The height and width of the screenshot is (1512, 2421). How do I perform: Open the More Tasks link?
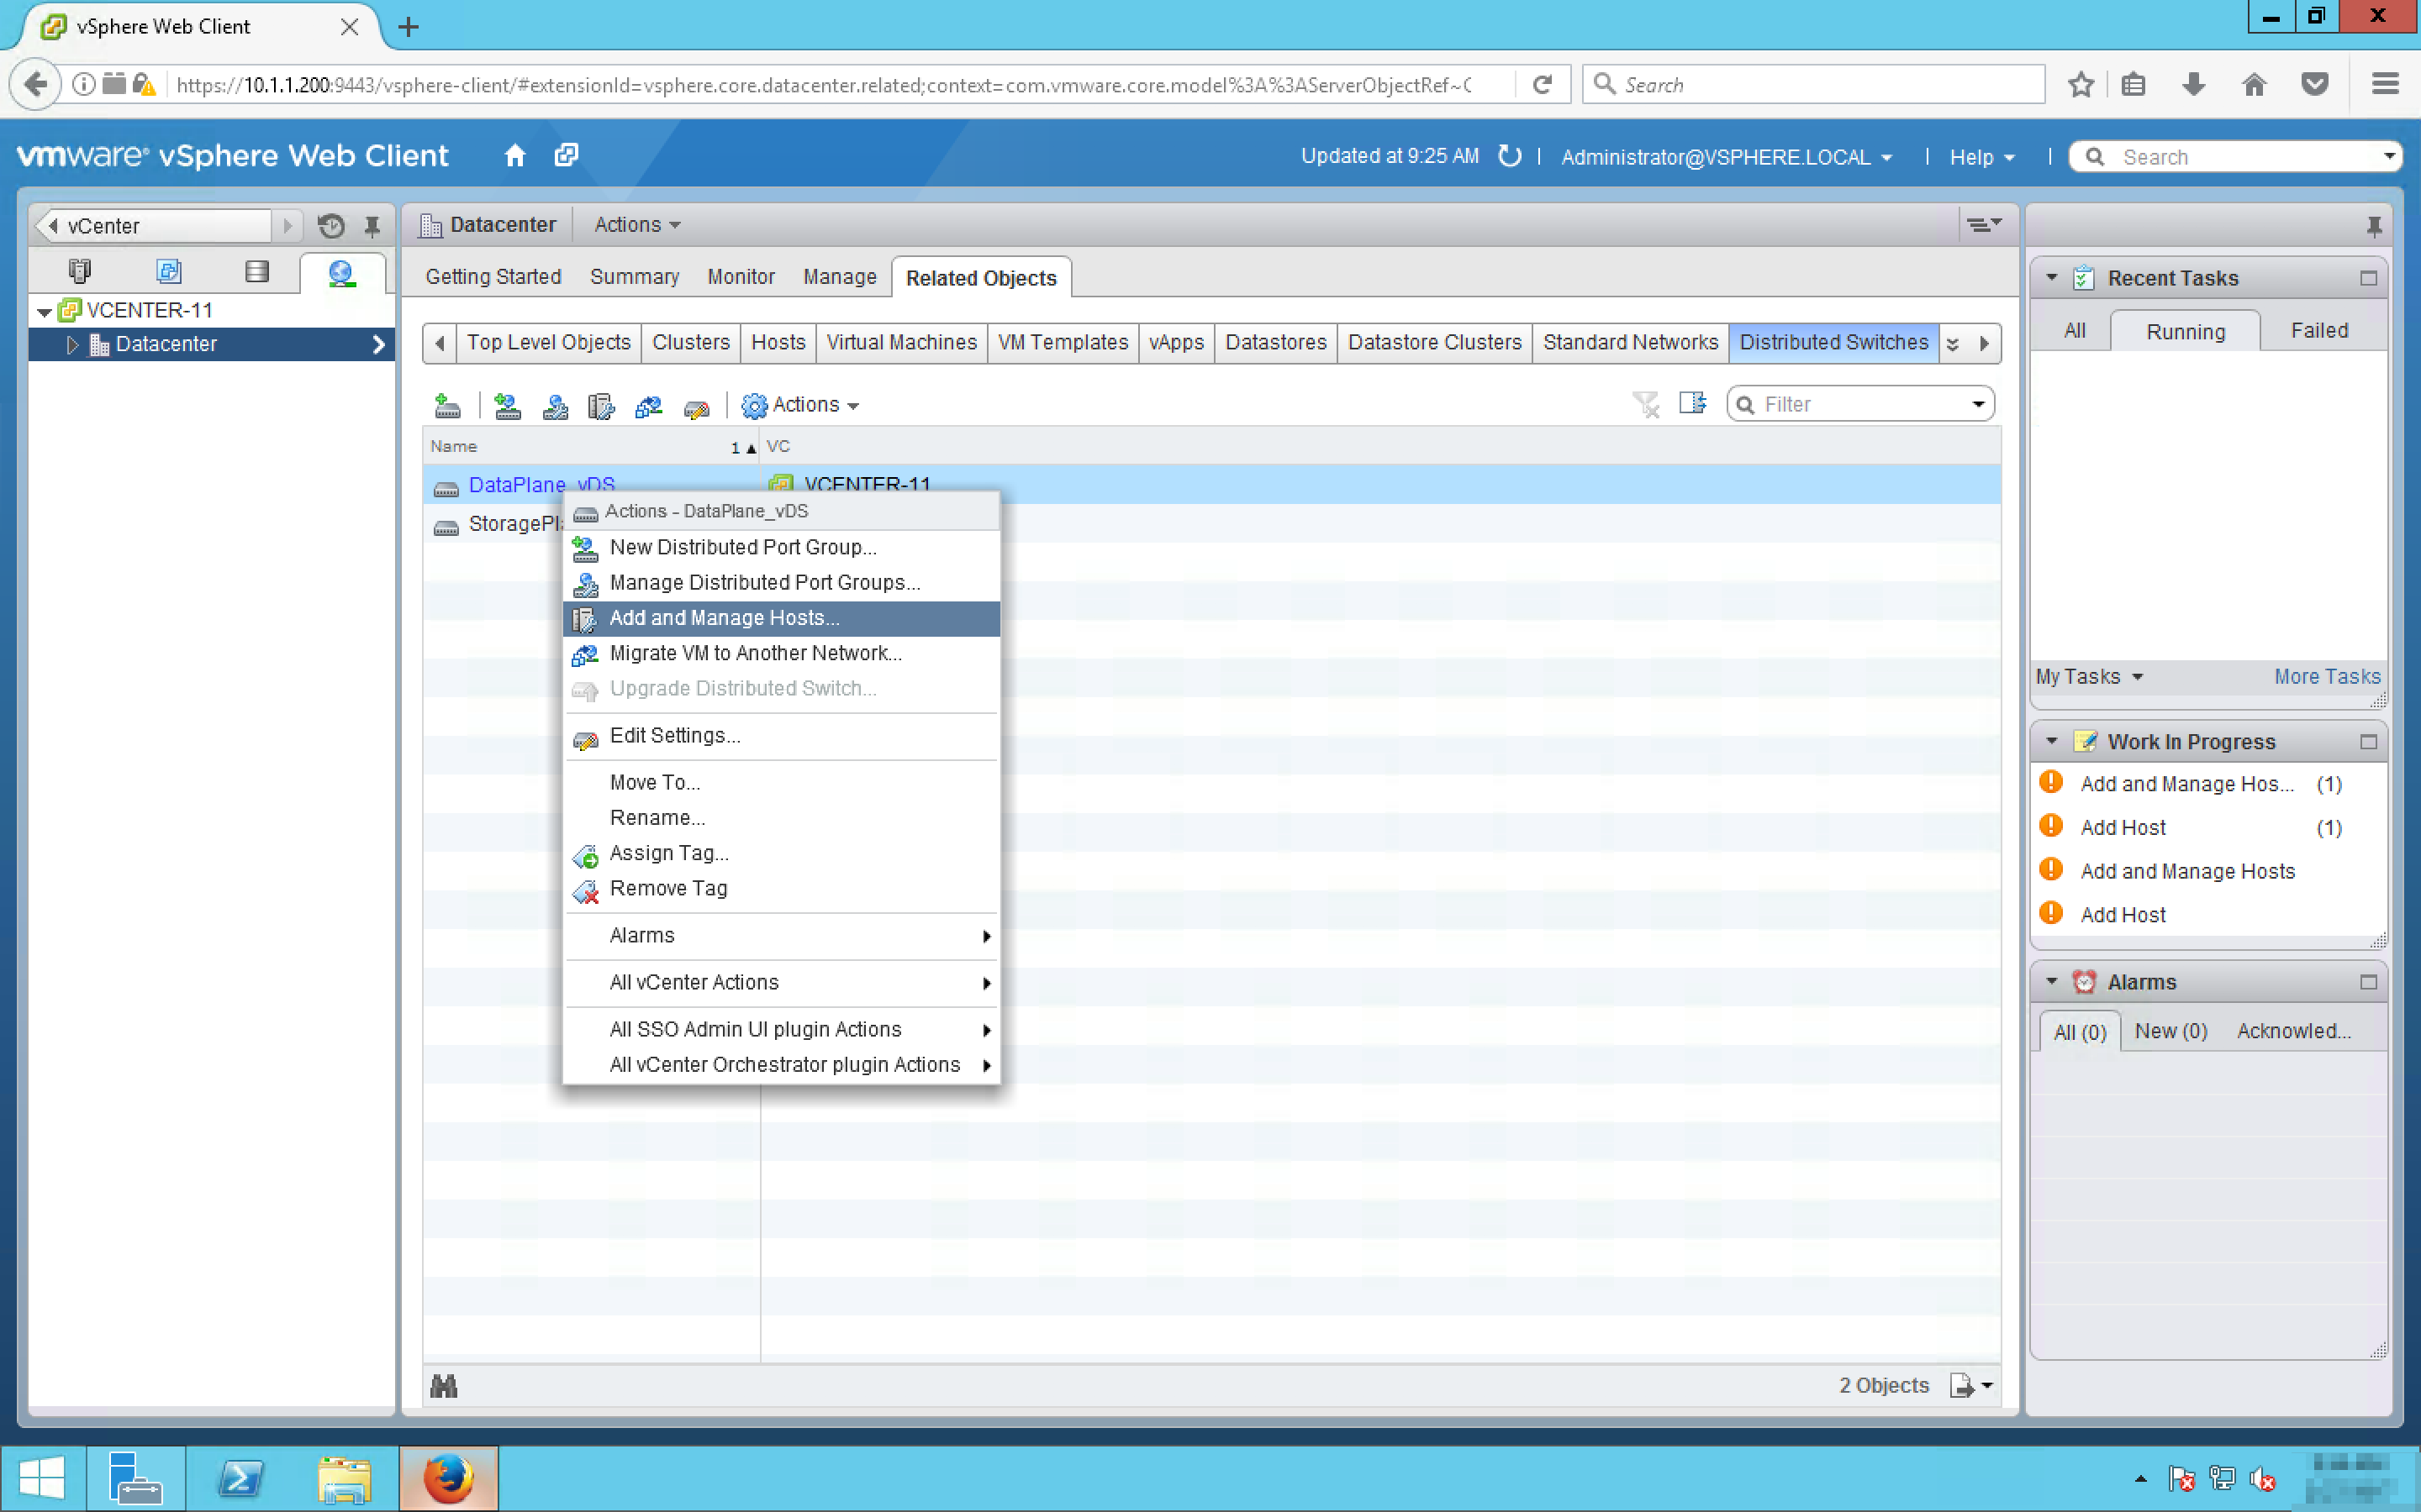tap(2326, 677)
